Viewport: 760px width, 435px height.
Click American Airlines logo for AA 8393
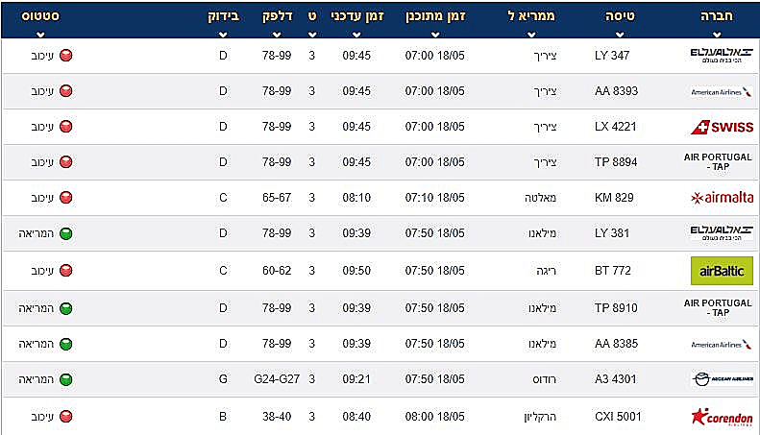tap(722, 91)
